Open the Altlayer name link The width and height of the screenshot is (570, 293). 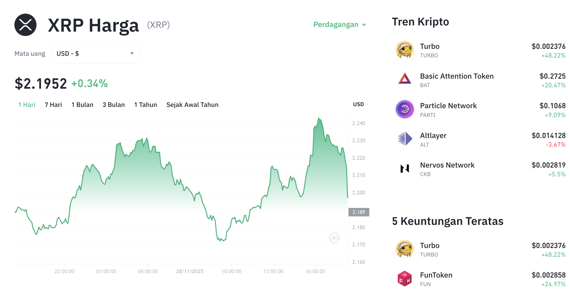coord(433,135)
